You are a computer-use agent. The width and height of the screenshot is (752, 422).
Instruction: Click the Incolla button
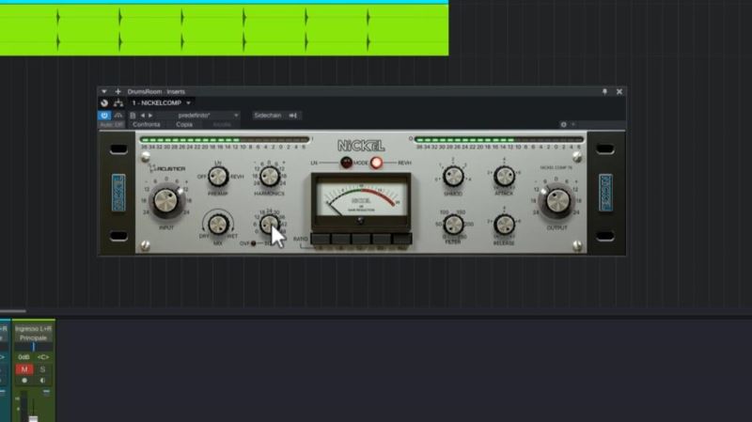[x=222, y=125]
